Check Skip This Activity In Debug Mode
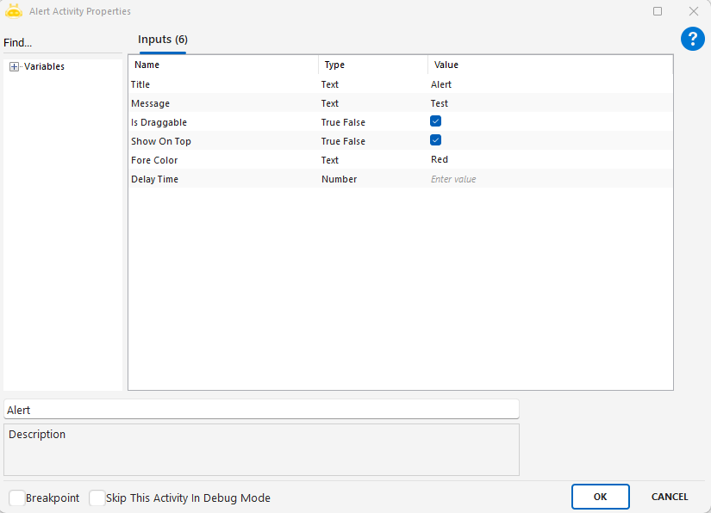 click(x=97, y=498)
